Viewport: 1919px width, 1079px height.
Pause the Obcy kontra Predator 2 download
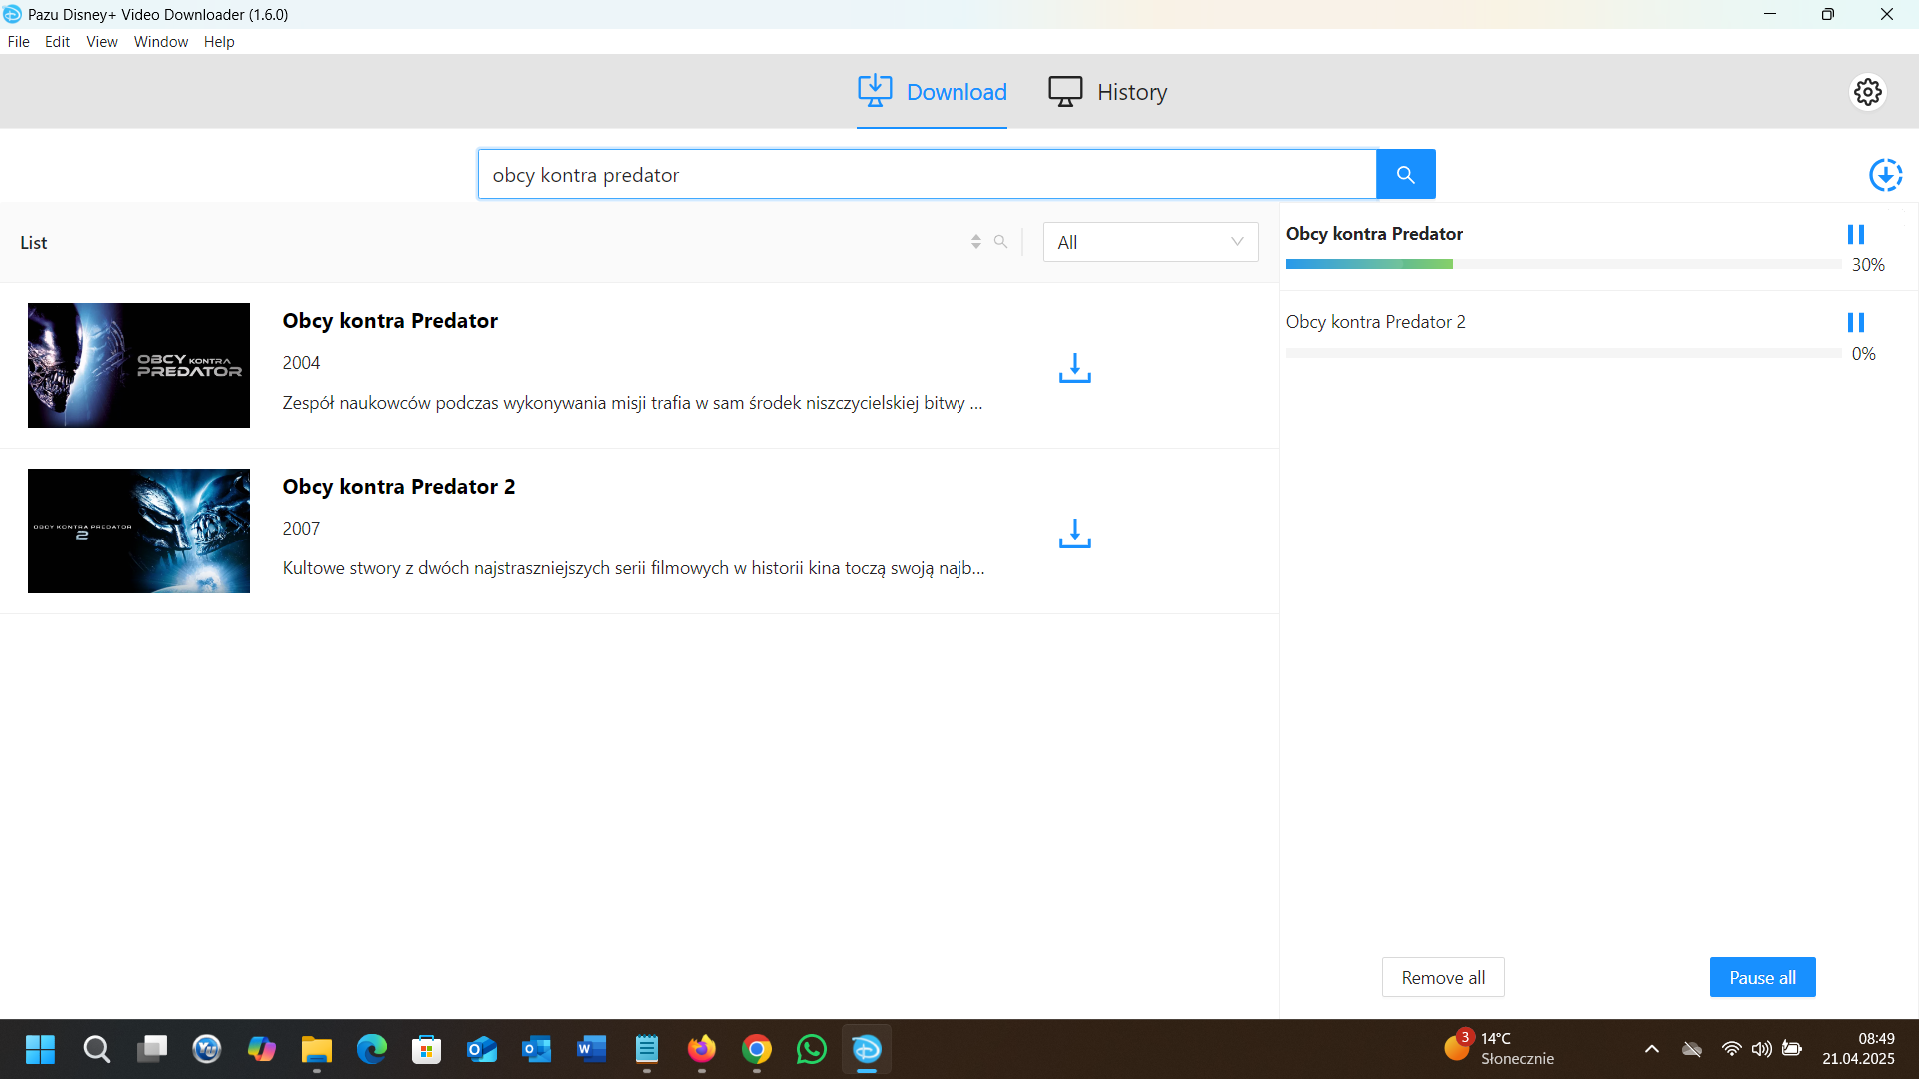coord(1856,322)
